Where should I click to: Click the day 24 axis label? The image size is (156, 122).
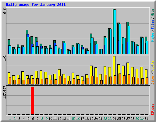tap(114, 119)
